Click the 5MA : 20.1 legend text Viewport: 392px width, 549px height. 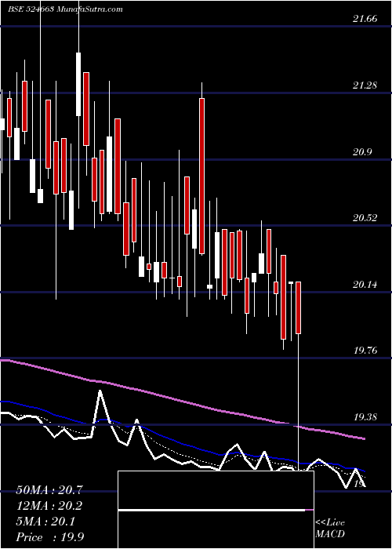45,522
